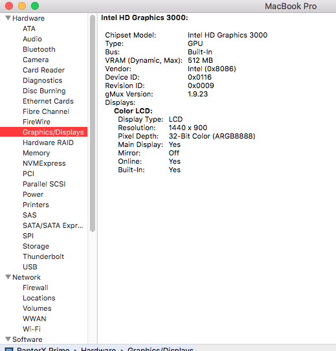Collapse the Software section triangle

(8, 339)
